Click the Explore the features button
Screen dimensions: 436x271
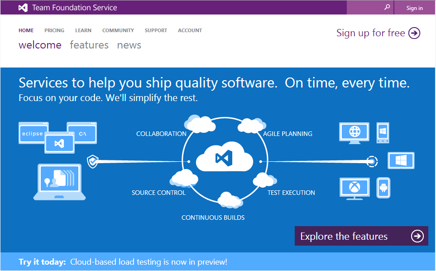tap(361, 236)
